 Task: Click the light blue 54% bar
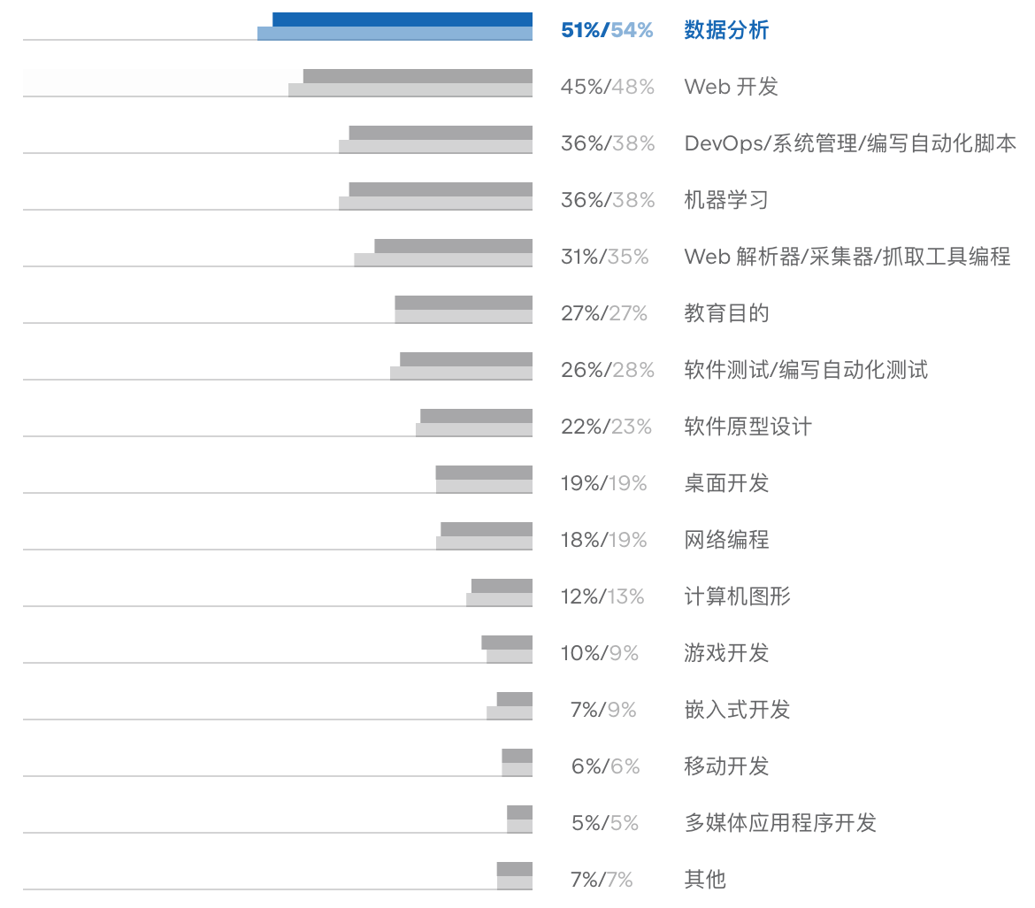click(x=395, y=34)
